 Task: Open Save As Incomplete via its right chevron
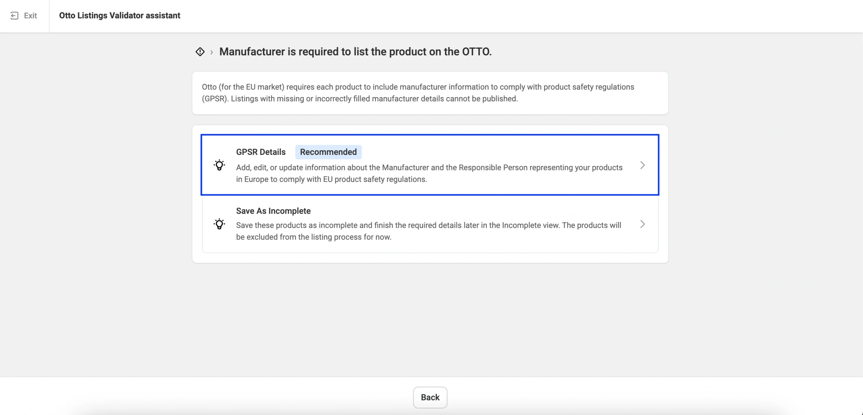click(x=642, y=224)
